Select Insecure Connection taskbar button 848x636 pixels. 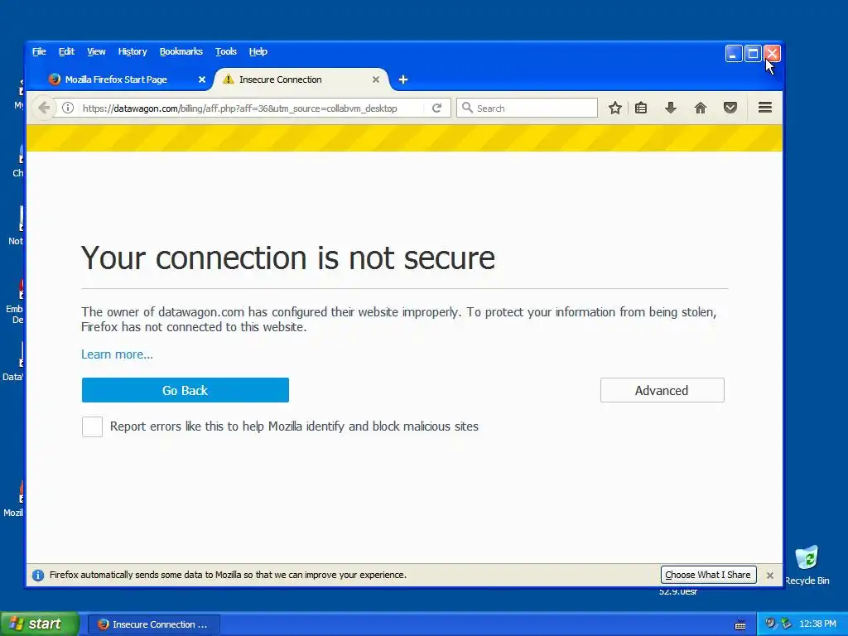(153, 624)
